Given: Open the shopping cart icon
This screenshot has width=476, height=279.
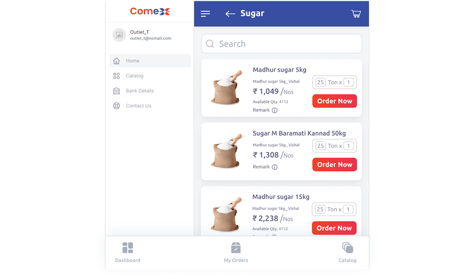Looking at the screenshot, I should (356, 14).
